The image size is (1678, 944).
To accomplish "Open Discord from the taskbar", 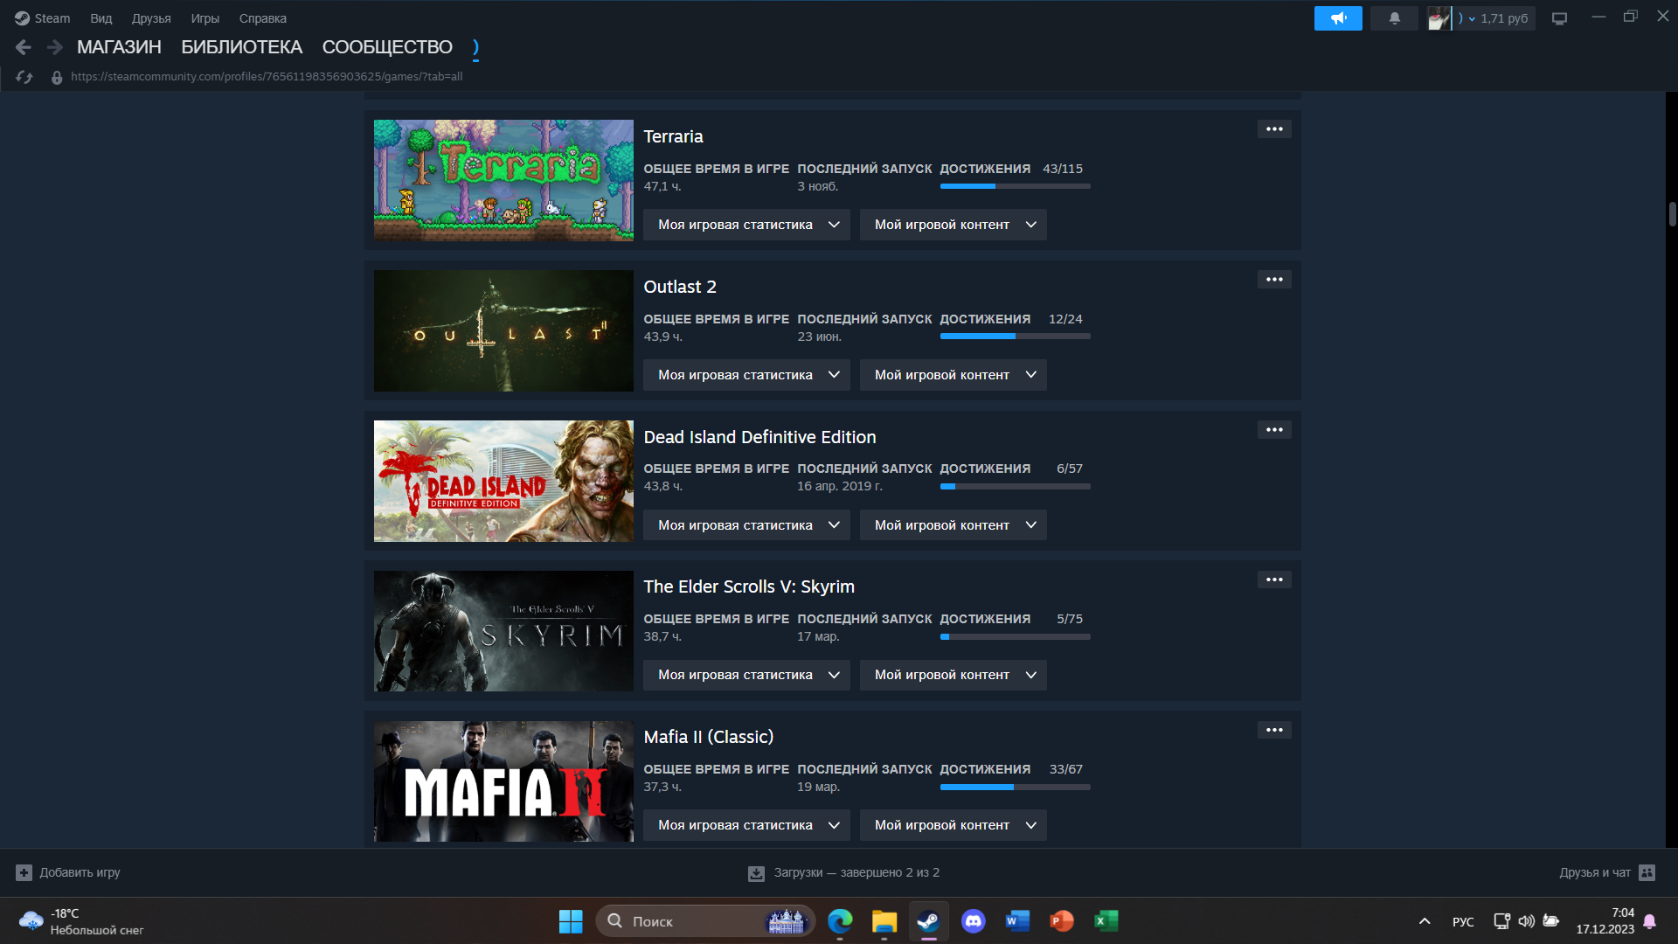I will pyautogui.click(x=973, y=921).
